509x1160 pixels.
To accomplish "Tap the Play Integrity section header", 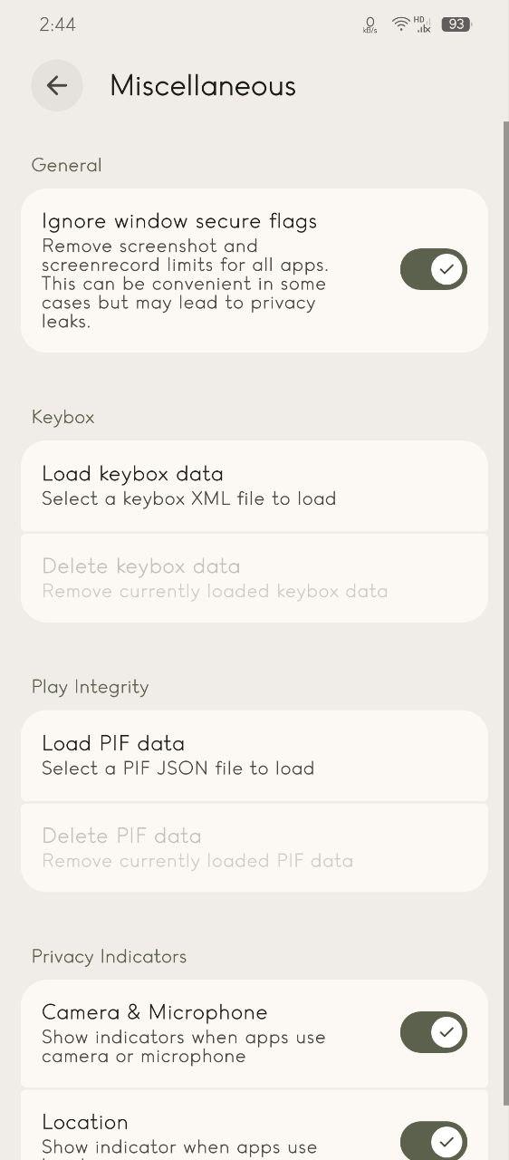I will point(90,687).
